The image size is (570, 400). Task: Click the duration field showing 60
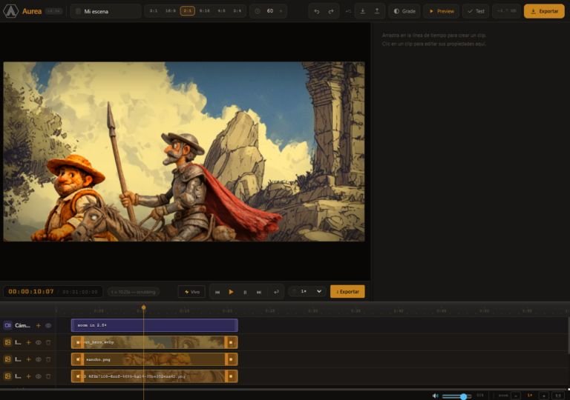pyautogui.click(x=270, y=11)
